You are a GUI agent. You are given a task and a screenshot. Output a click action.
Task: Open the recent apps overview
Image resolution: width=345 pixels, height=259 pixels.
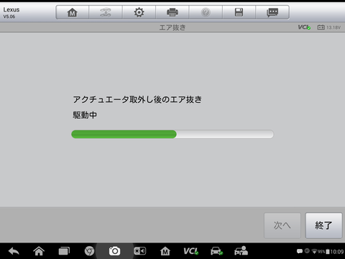(x=64, y=251)
